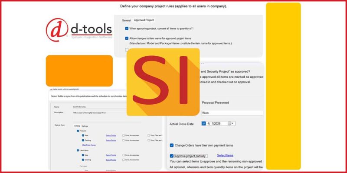This screenshot has height=173, width=347.
Task: Click the Define your company project rules heading
Action: point(173,6)
